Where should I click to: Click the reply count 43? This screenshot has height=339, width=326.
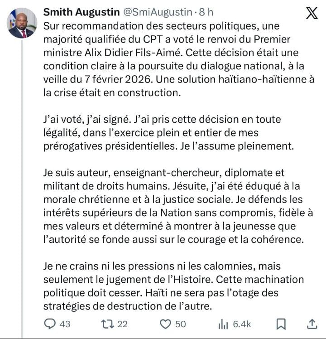click(65, 324)
